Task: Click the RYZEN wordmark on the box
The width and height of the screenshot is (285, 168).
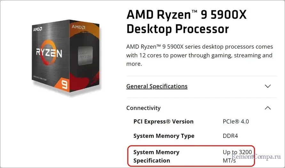Action: coord(49,52)
